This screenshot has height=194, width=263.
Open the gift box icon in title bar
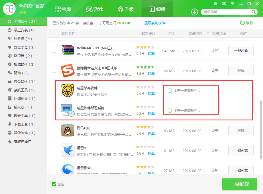[x=216, y=3]
